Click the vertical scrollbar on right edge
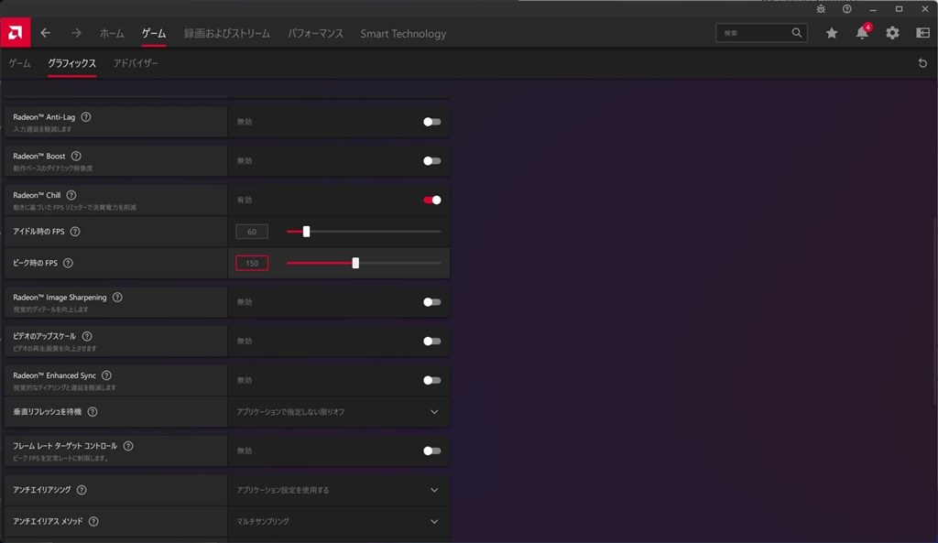This screenshot has width=938, height=543. pyautogui.click(x=935, y=311)
